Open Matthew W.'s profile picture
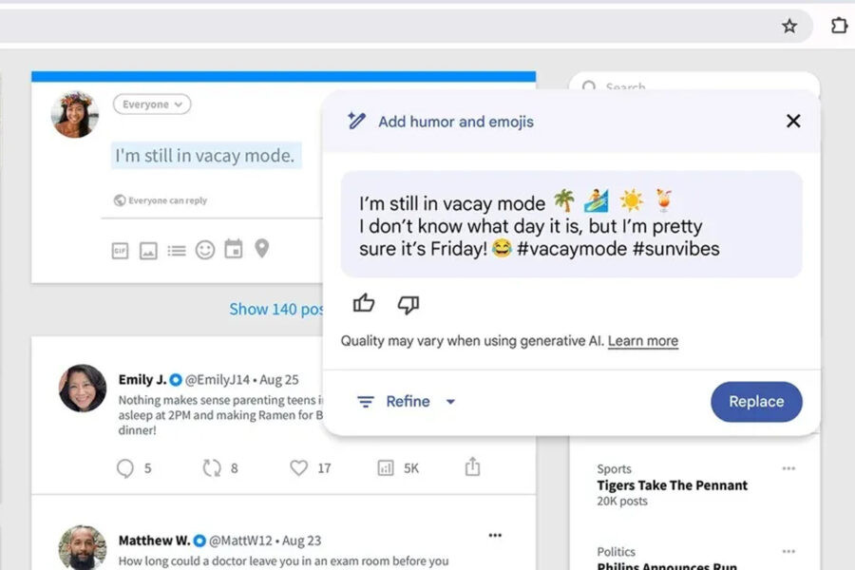This screenshot has height=570, width=855. [x=83, y=547]
